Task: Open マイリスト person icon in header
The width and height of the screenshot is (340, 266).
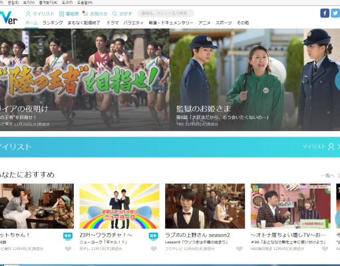Action: [x=28, y=14]
